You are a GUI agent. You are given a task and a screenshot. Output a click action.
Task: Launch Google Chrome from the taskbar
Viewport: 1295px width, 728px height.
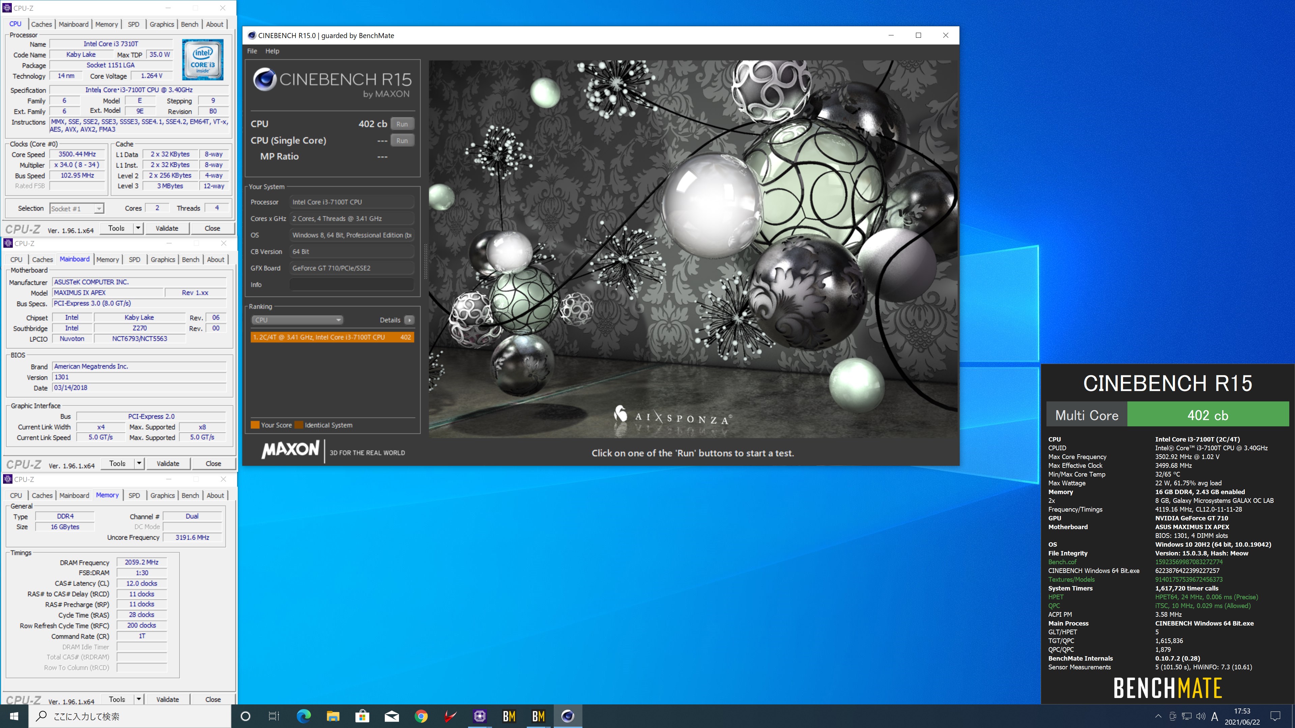pyautogui.click(x=421, y=716)
